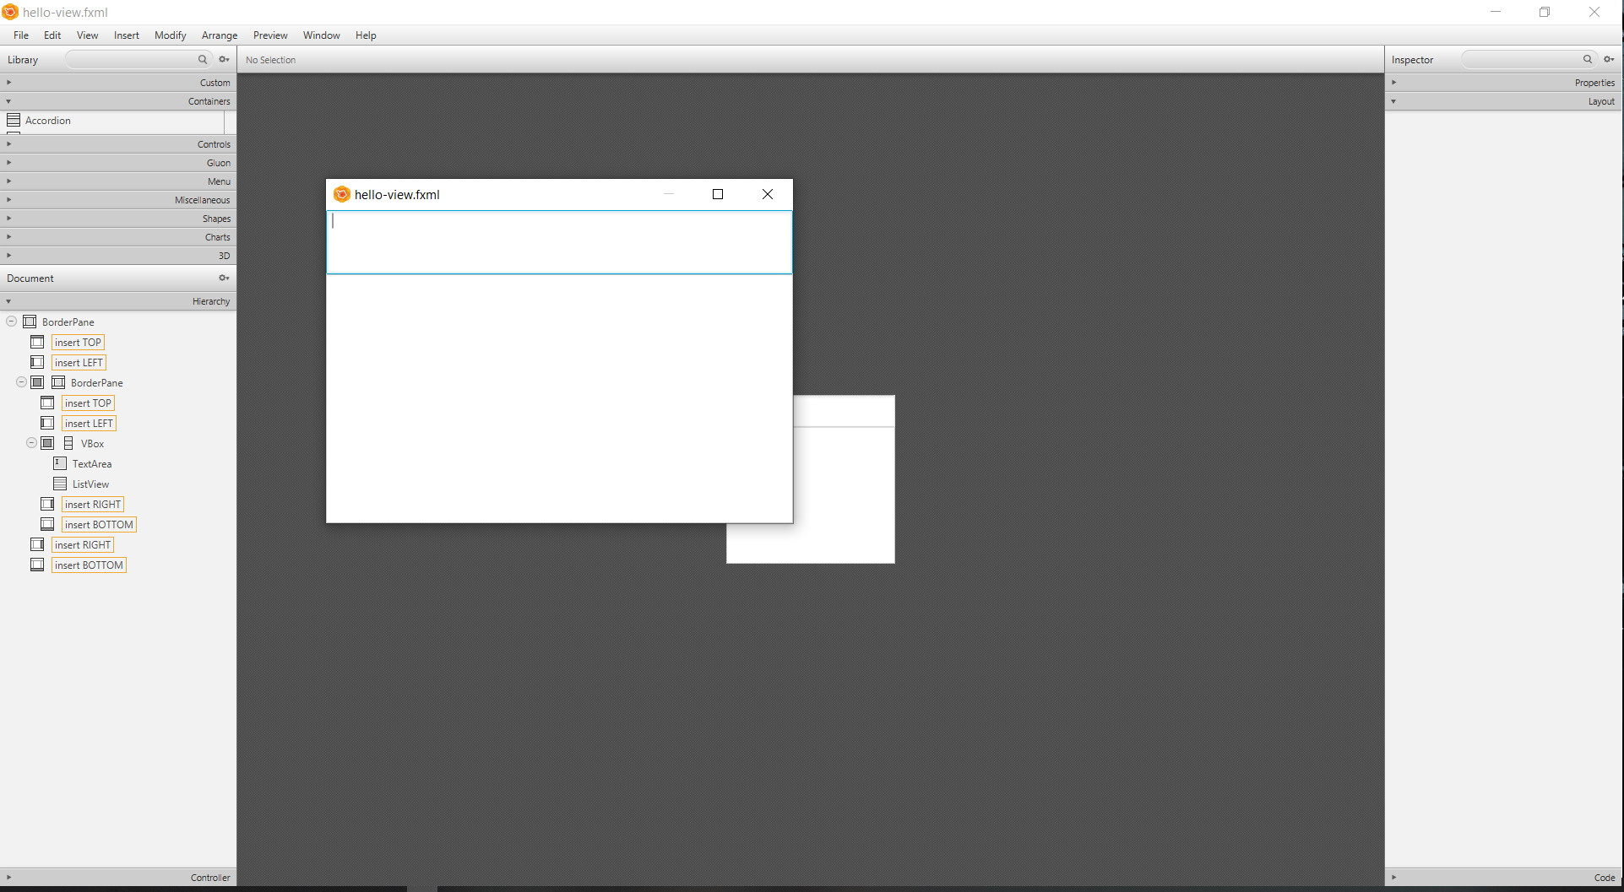This screenshot has height=892, width=1624.
Task: Click the Document panel gear icon
Action: (223, 278)
